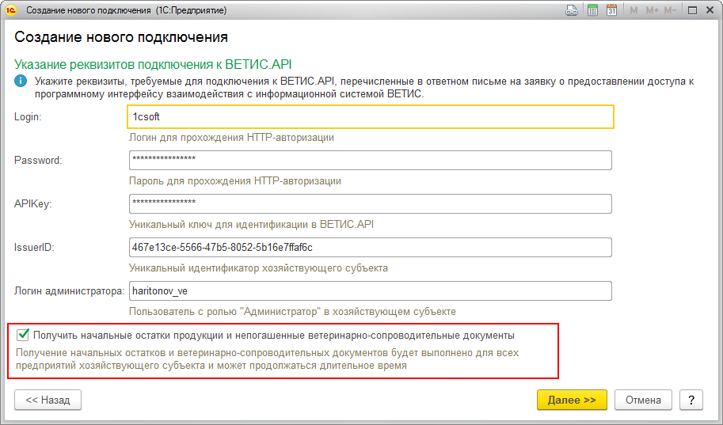This screenshot has height=425, width=723.
Task: Proceed with the Далее button
Action: pos(572,400)
